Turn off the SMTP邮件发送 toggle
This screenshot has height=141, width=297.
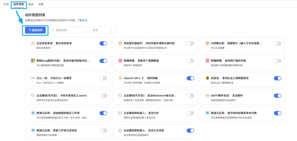click(278, 96)
